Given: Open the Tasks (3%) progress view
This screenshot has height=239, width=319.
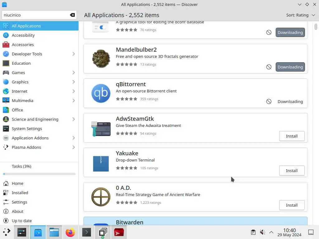Looking at the screenshot, I should click(39, 169).
